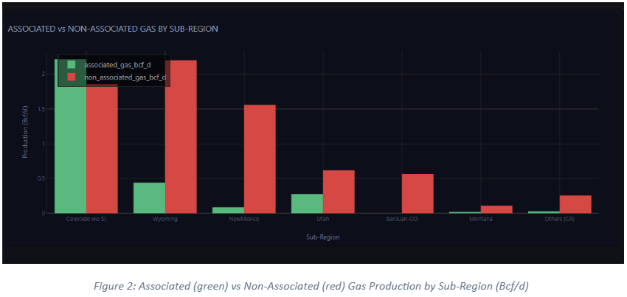Viewport: 627px width, 297px height.
Task: Click the Wyoming x-axis label
Action: pos(164,219)
